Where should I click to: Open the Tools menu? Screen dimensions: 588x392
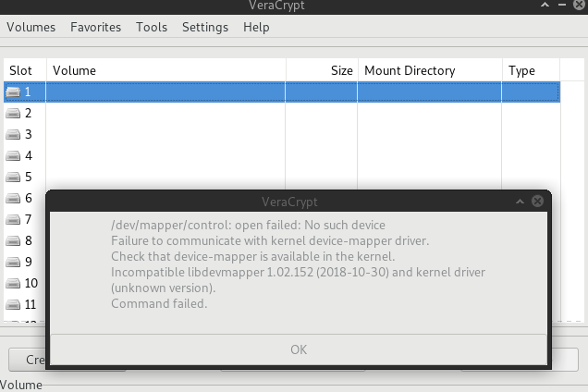[152, 27]
